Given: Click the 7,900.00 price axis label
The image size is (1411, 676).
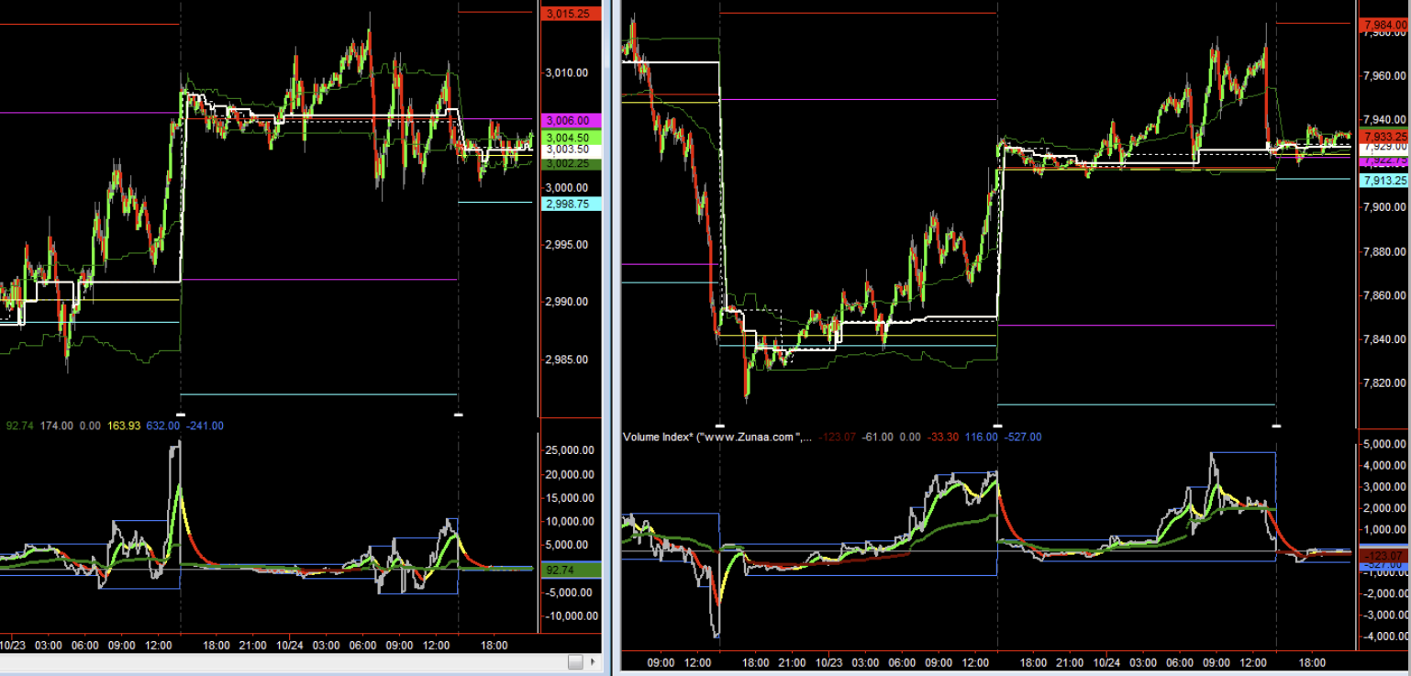Looking at the screenshot, I should (x=1385, y=207).
